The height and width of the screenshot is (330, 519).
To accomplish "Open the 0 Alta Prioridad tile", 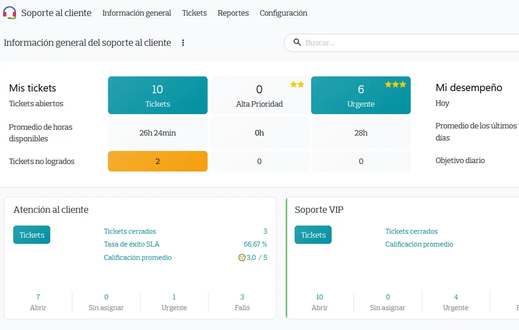I will 259,95.
